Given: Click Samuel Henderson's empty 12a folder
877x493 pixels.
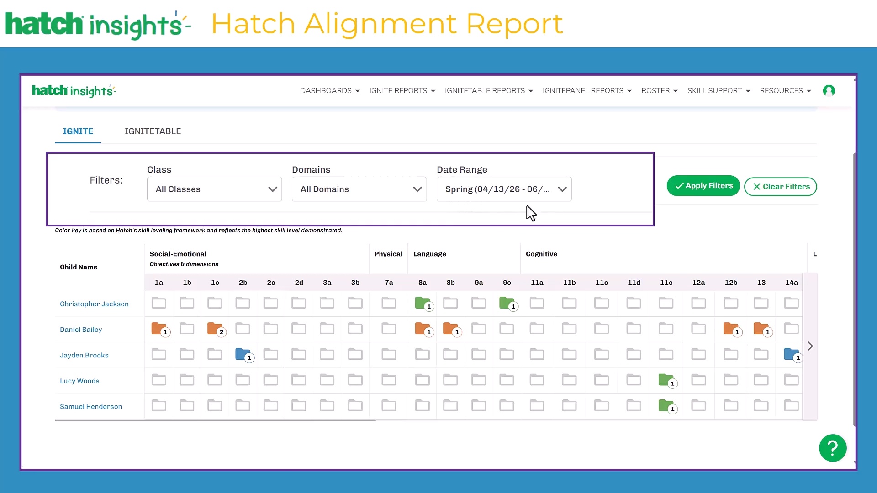Looking at the screenshot, I should coord(699,405).
